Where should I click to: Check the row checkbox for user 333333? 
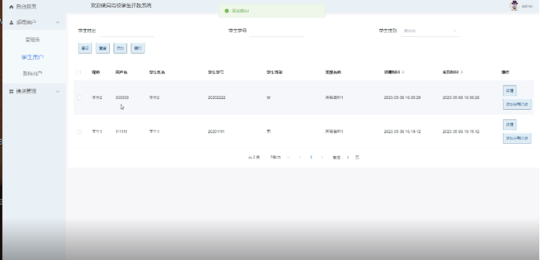79,98
